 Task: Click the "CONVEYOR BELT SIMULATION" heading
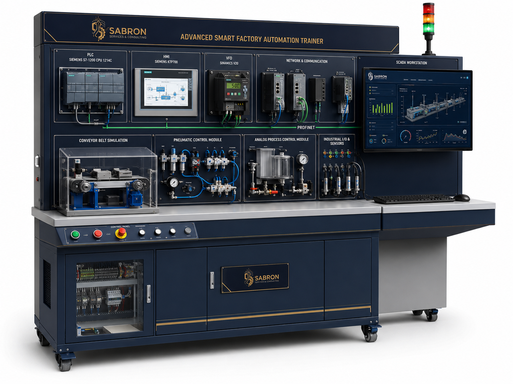pos(103,140)
